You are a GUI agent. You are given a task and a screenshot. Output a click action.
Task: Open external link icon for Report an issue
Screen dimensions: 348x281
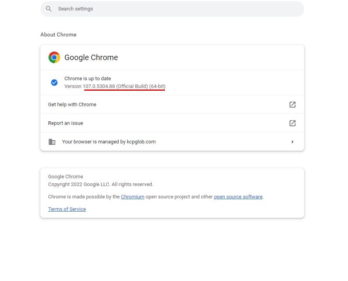tap(293, 123)
